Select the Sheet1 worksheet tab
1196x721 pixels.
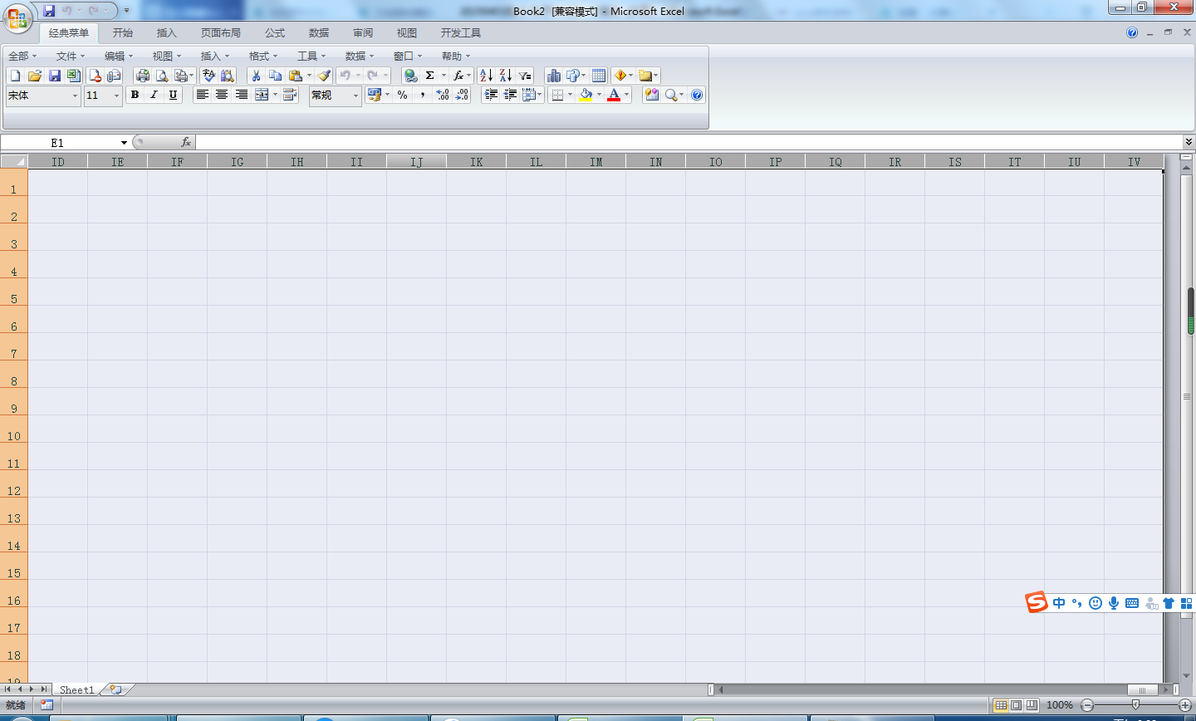[x=77, y=689]
